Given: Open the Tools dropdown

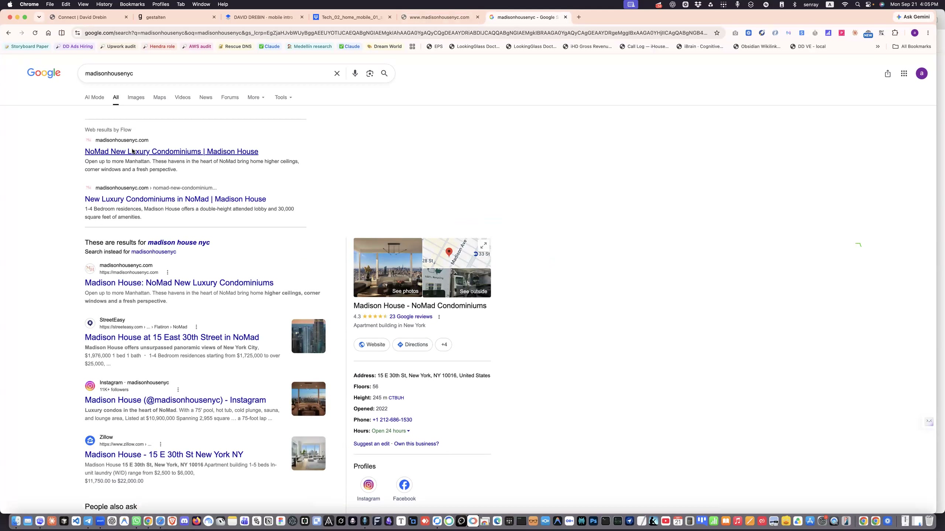Looking at the screenshot, I should [x=283, y=97].
